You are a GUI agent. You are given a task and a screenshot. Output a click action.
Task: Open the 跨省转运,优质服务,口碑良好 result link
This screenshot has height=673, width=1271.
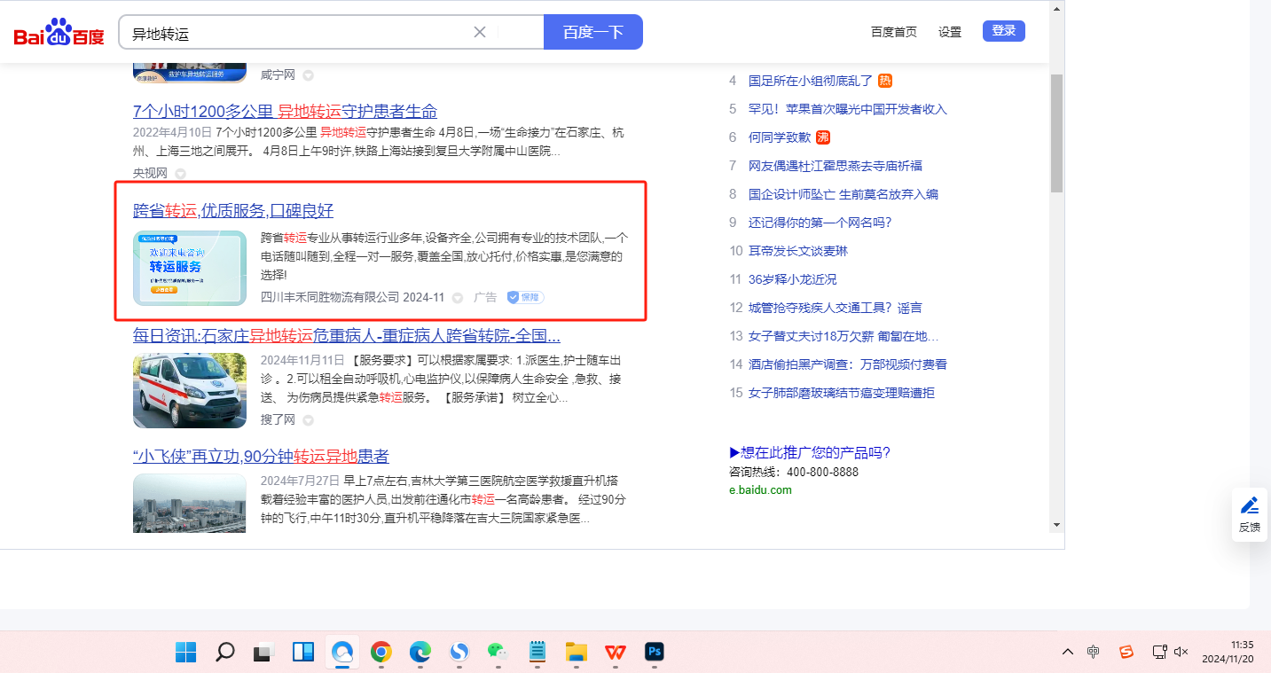tap(233, 211)
